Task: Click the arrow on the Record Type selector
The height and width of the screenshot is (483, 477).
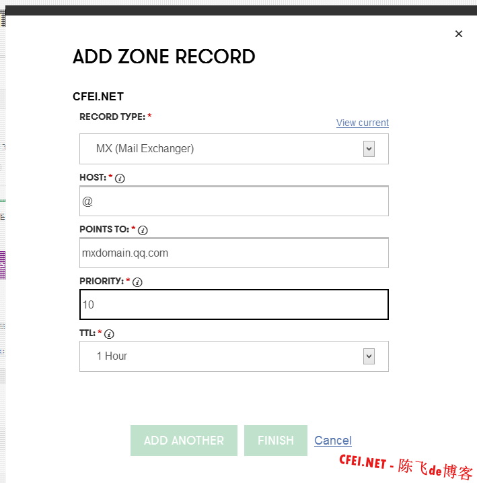Action: click(x=369, y=149)
